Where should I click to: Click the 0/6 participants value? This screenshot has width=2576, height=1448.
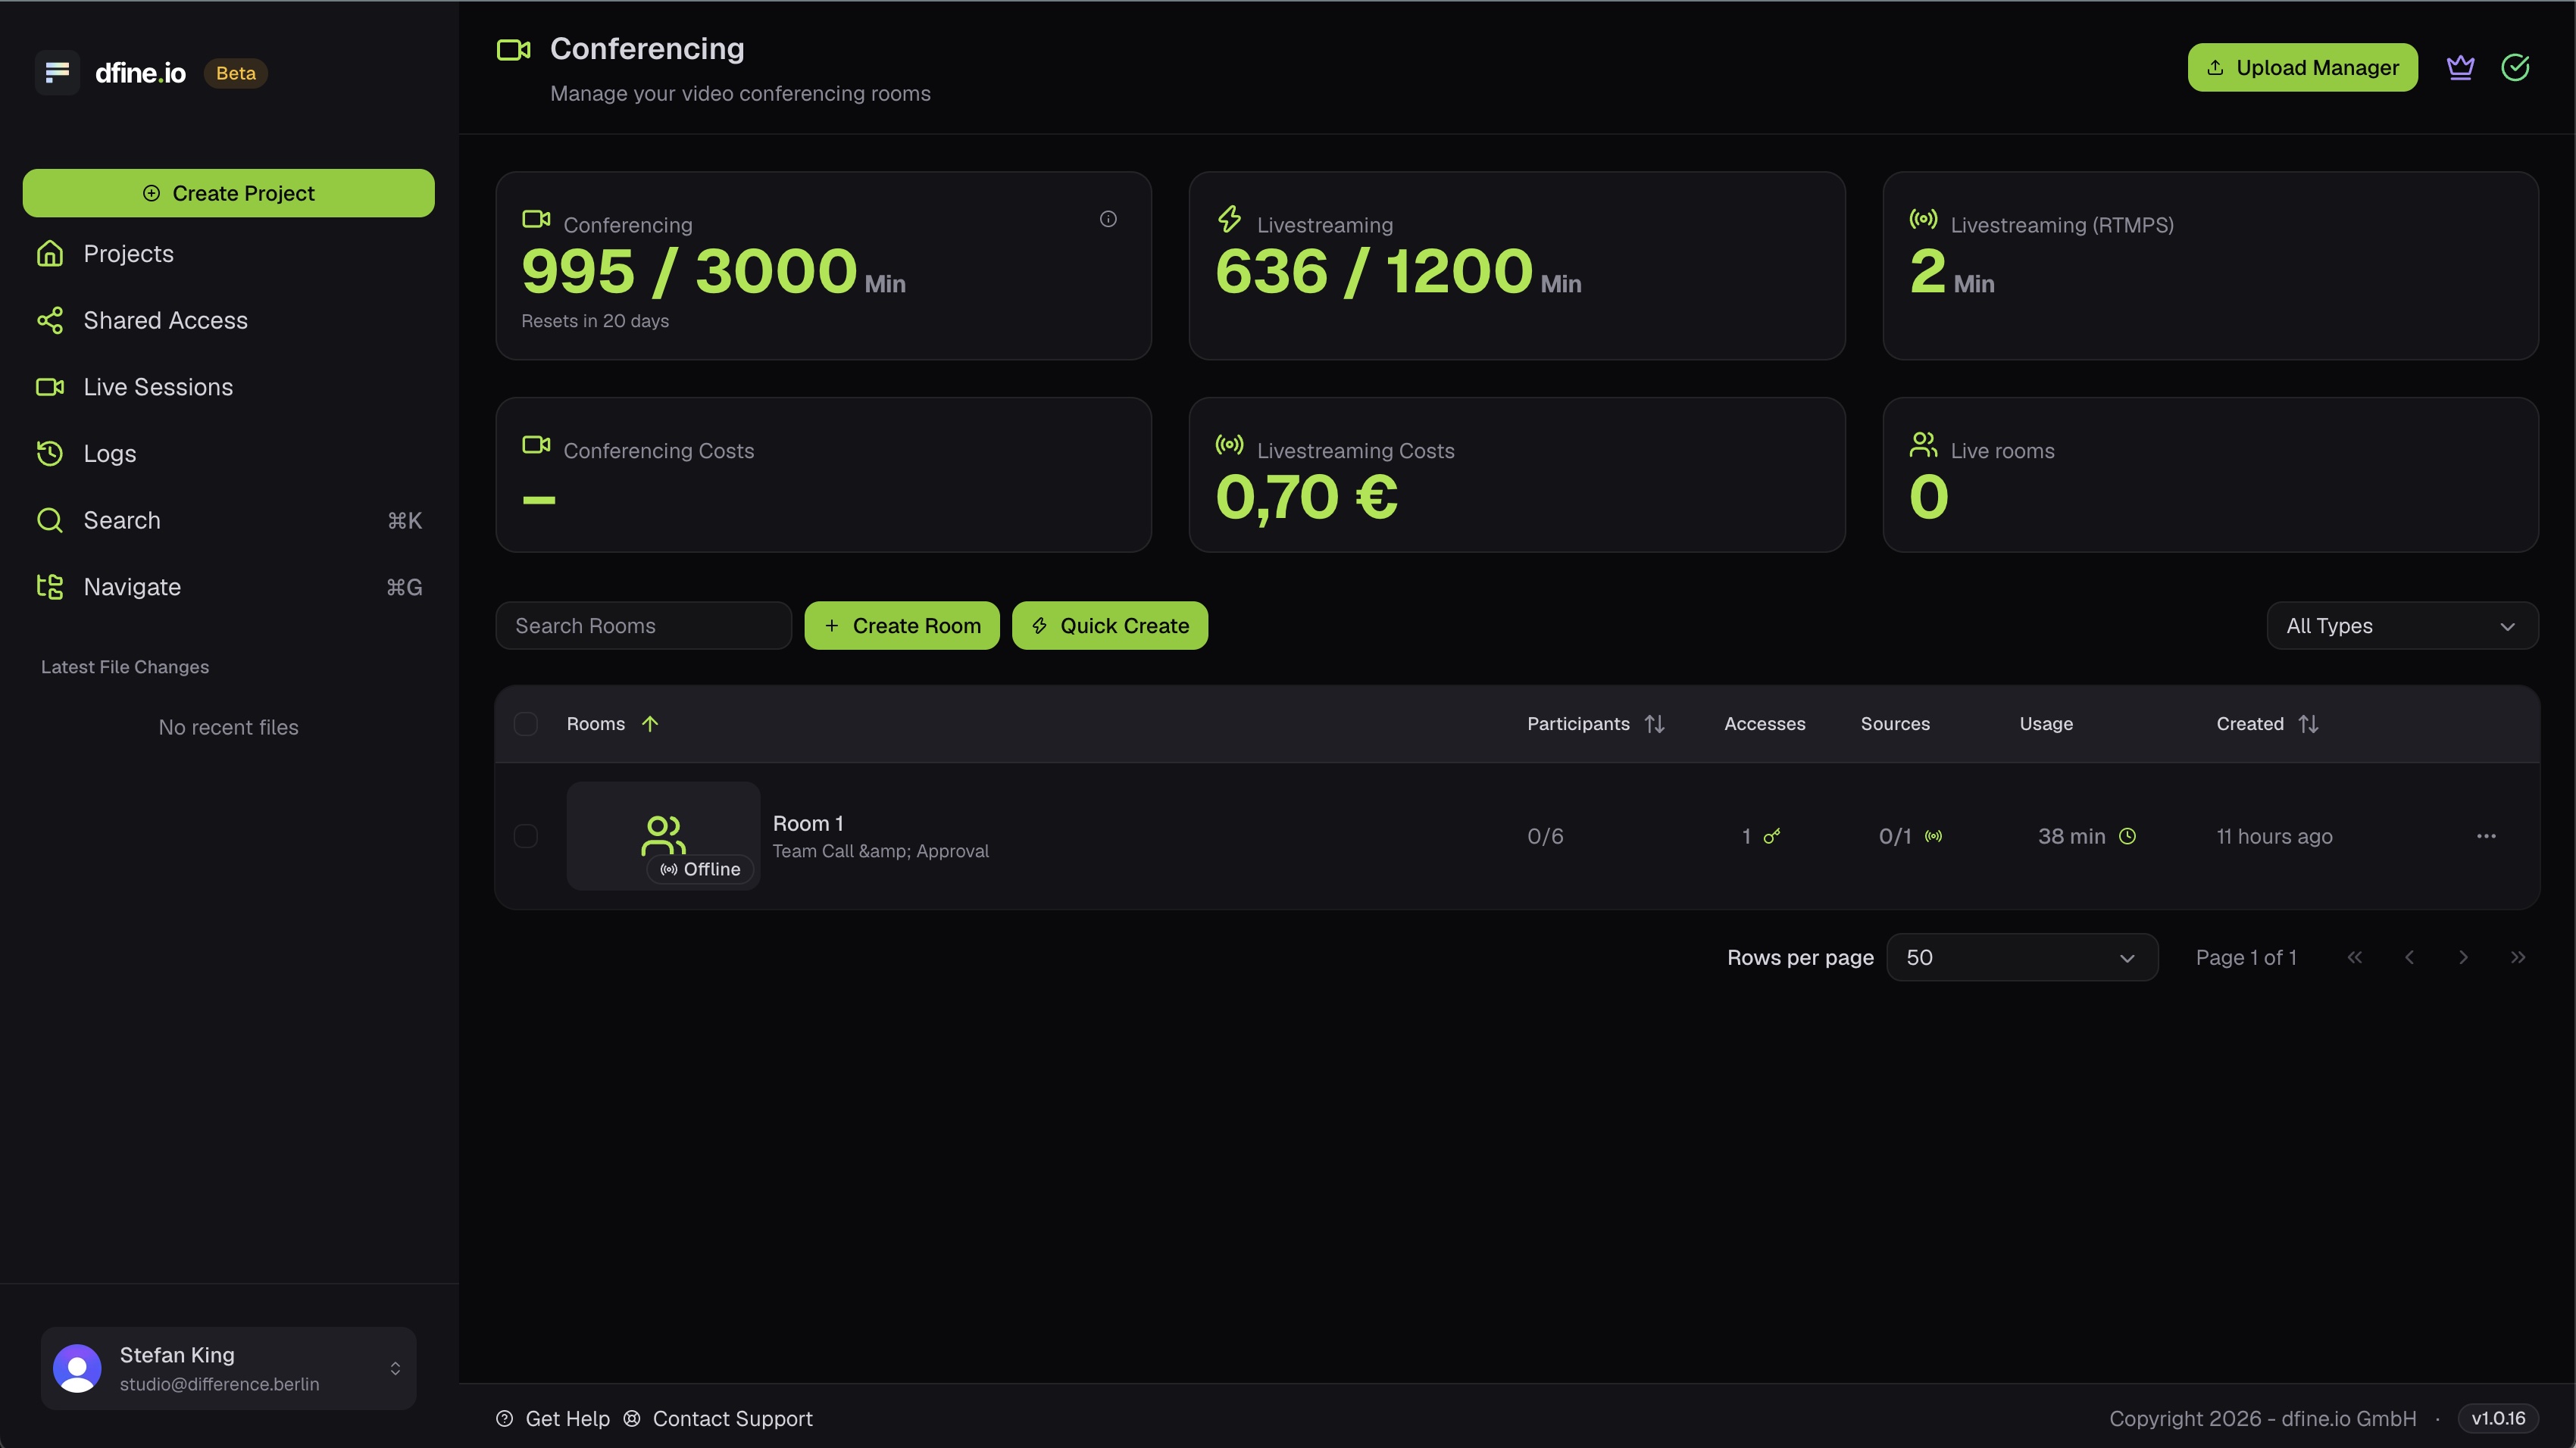click(x=1545, y=836)
